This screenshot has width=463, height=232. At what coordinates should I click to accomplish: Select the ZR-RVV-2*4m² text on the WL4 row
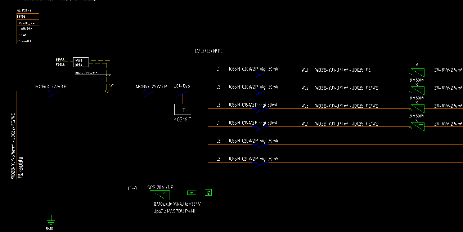(x=448, y=124)
